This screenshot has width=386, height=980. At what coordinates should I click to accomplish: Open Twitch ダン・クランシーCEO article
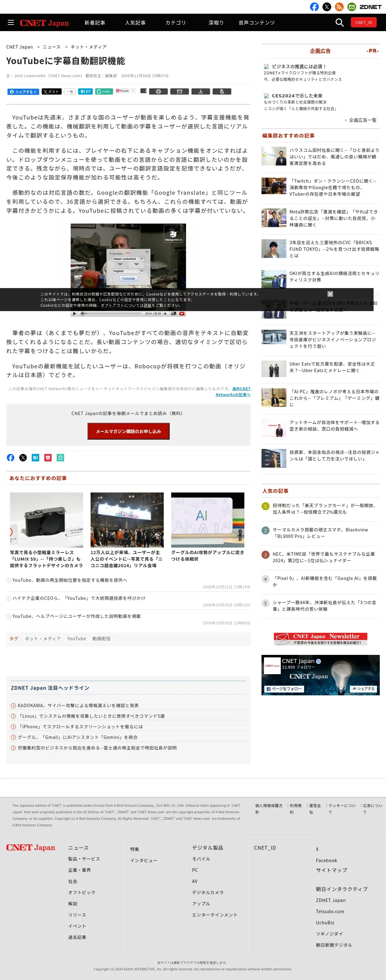point(333,188)
